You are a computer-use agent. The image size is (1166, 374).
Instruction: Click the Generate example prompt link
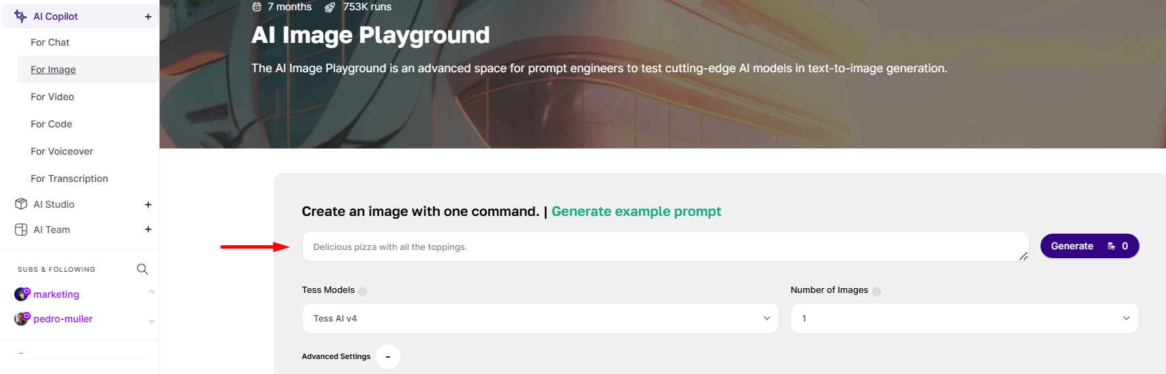636,211
